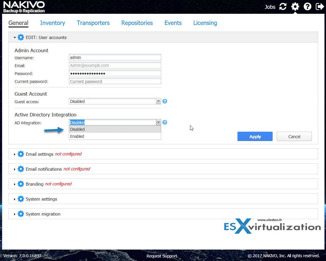Viewport: 326px width, 261px height.
Task: Click the Apply button
Action: (255, 136)
